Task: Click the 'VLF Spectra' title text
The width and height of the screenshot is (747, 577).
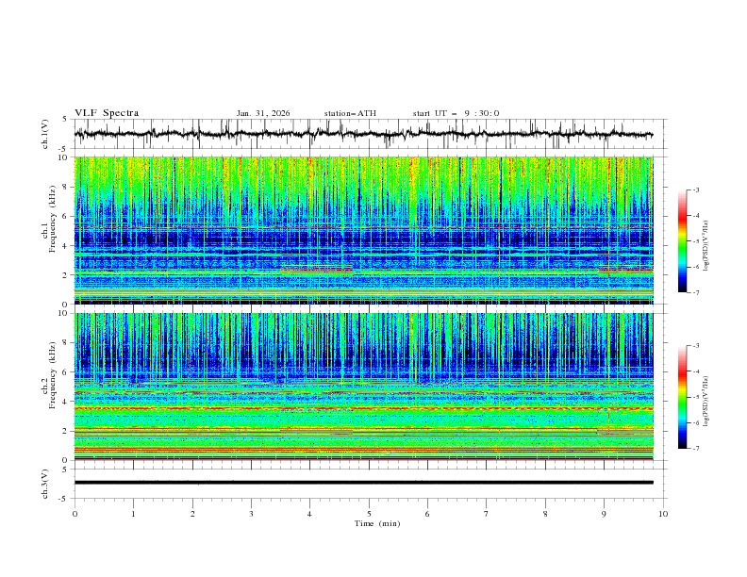Action: [107, 113]
